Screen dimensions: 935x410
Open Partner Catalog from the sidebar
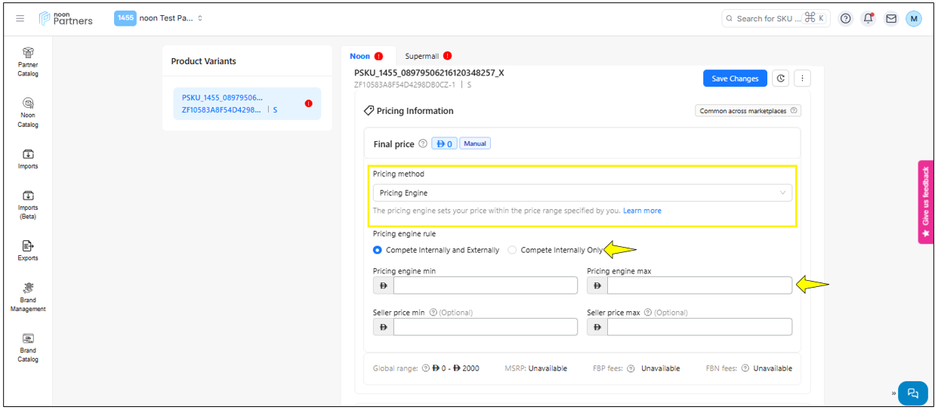point(28,60)
